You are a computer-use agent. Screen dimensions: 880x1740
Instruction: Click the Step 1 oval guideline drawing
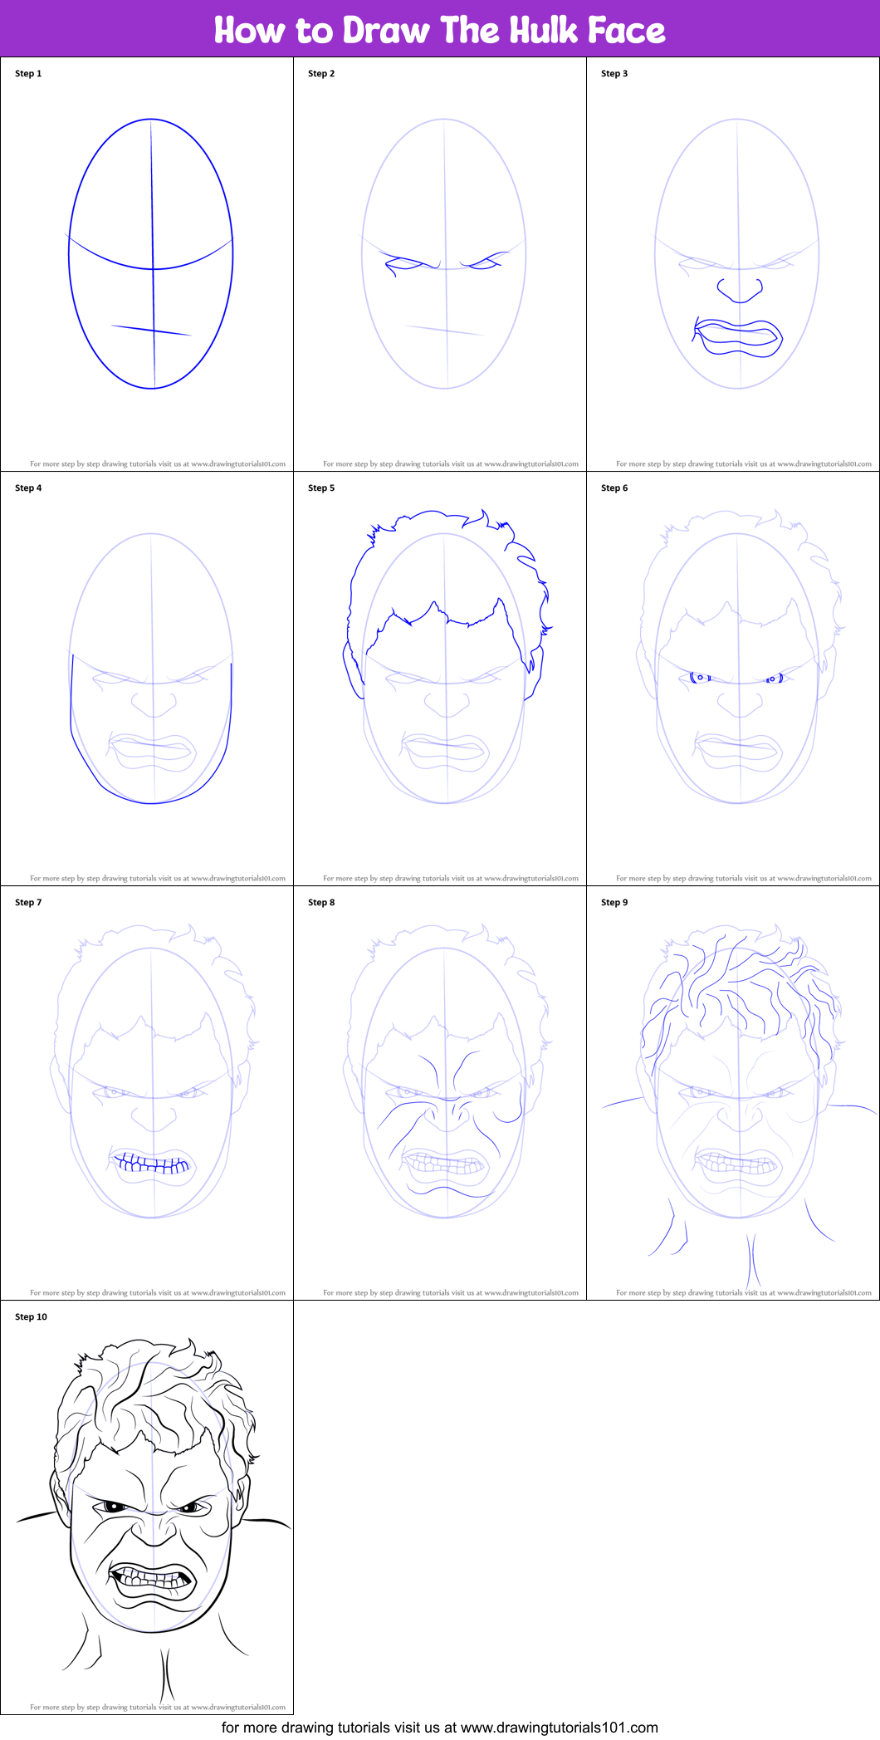pyautogui.click(x=151, y=253)
